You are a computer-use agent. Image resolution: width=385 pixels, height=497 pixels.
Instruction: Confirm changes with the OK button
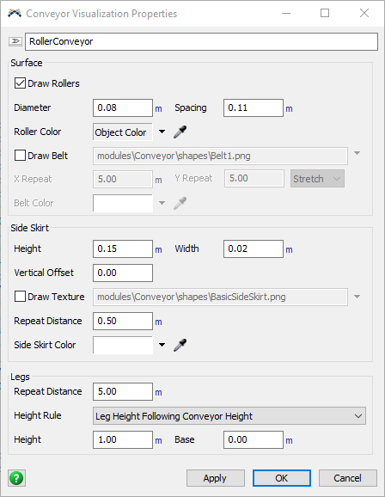coord(282,478)
